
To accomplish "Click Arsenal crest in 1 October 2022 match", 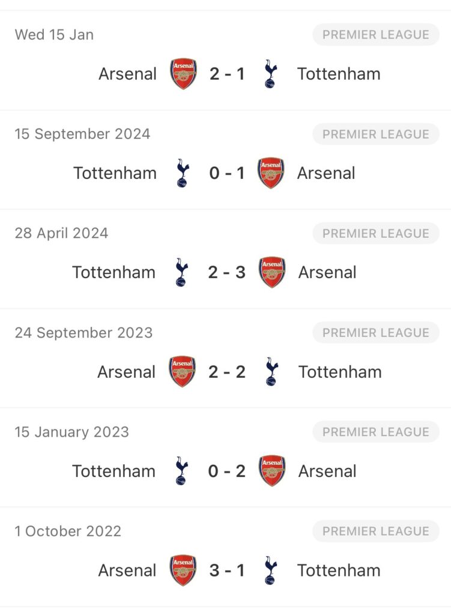I will click(x=183, y=571).
